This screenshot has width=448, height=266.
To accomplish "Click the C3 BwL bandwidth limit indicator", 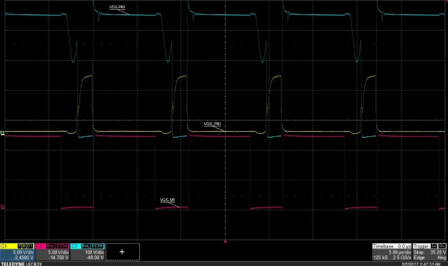I will point(86,246).
